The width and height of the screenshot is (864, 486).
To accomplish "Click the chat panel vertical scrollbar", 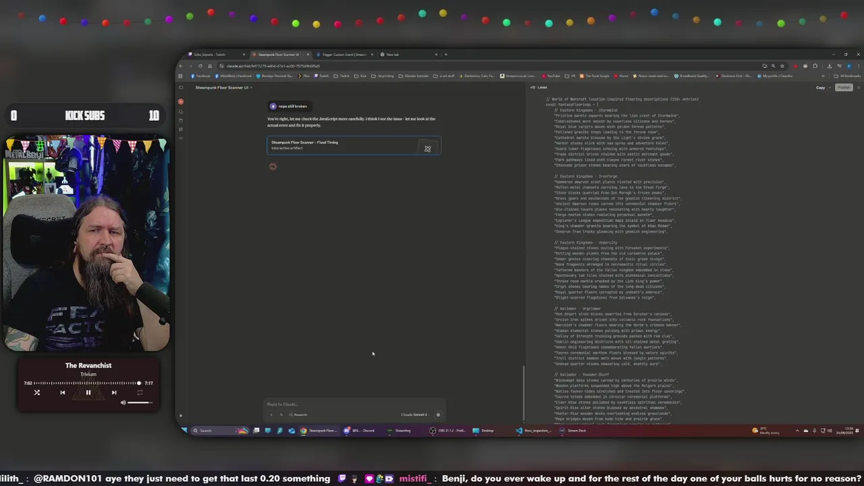I will 524,393.
